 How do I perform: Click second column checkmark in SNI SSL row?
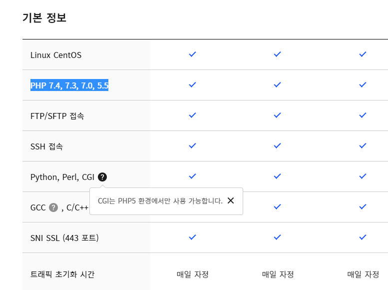pyautogui.click(x=277, y=237)
